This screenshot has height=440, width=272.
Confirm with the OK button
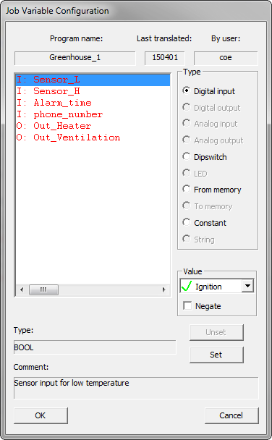[41, 415]
